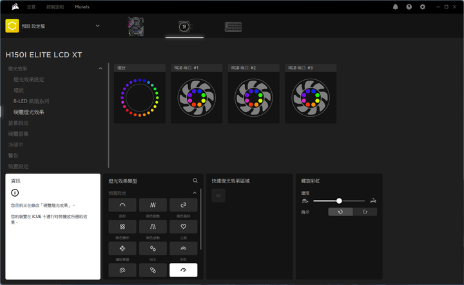Viewport: 464px width, 285px height.
Task: Click the 快捷燈光效果區域 panel heading
Action: point(231,181)
